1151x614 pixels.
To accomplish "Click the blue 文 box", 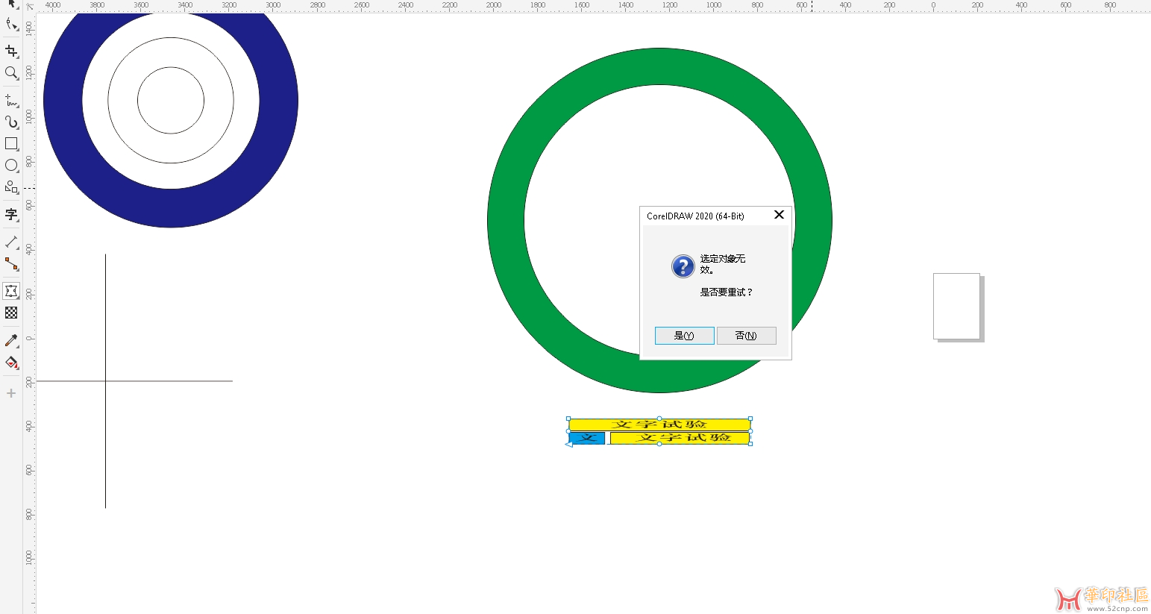I will tap(587, 438).
